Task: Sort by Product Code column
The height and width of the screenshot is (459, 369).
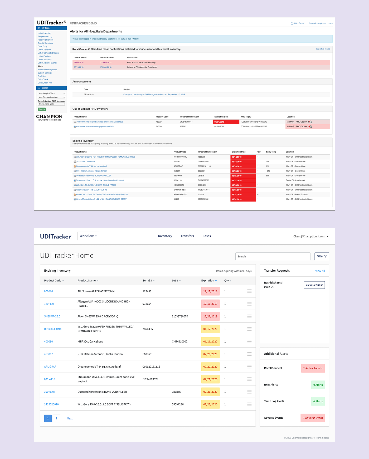Action: coord(54,281)
